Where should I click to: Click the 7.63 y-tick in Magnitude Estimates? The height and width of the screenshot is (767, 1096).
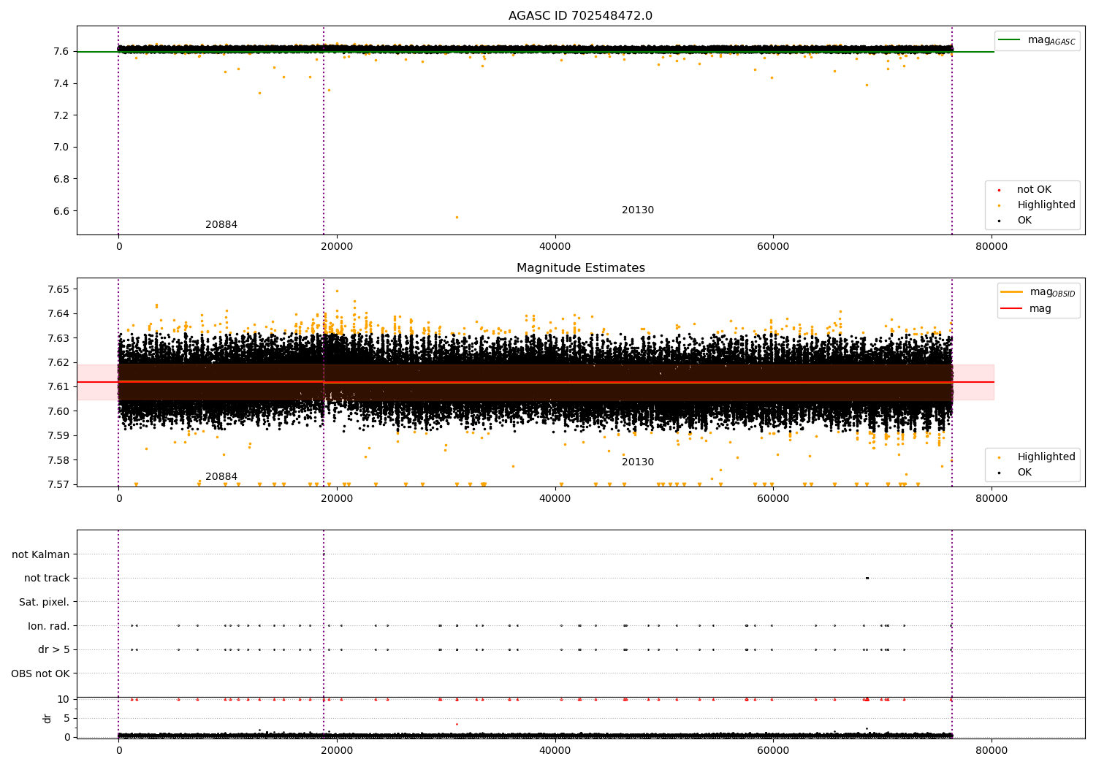58,338
